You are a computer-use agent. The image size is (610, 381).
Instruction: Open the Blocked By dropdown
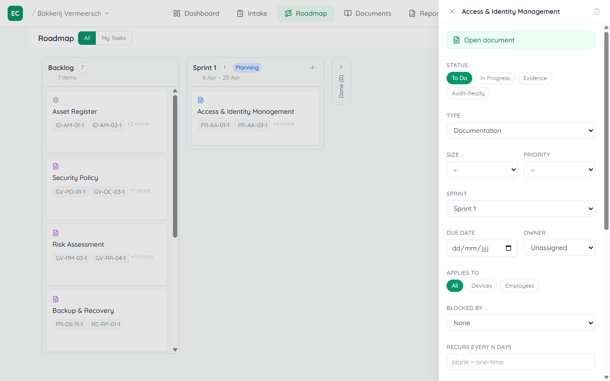pyautogui.click(x=520, y=323)
